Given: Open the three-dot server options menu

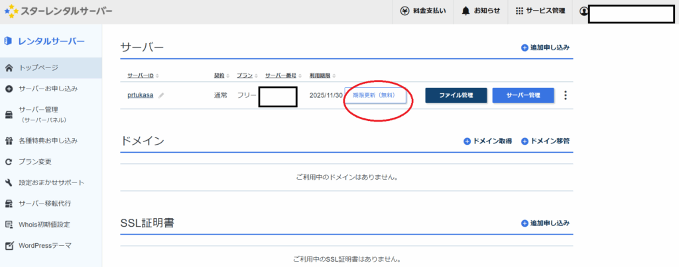Looking at the screenshot, I should (x=565, y=95).
